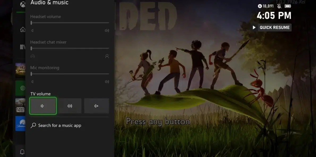Open the settings gear tile

pos(20,88)
